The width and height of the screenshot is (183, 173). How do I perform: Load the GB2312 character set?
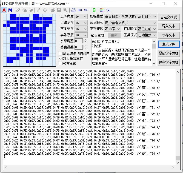pos(73,10)
